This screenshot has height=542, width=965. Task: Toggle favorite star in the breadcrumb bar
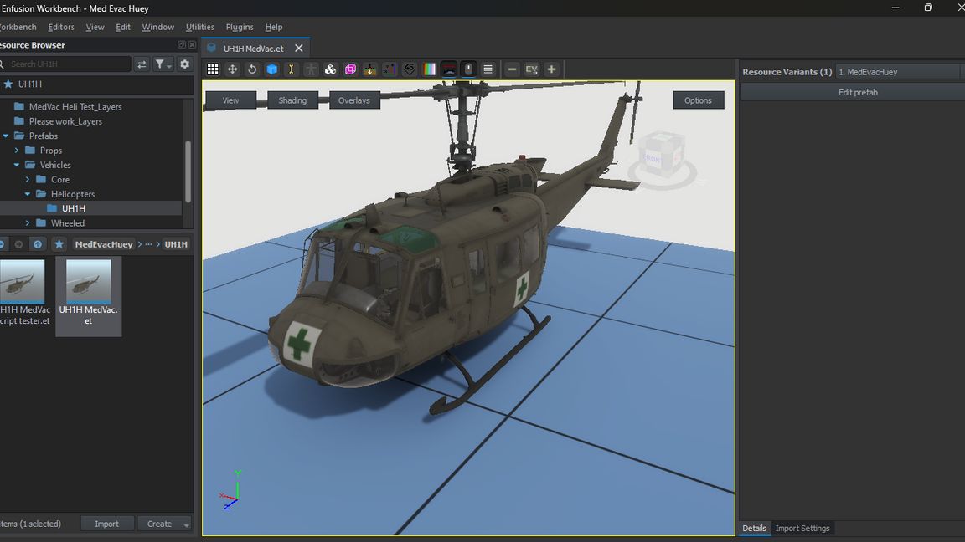point(59,244)
